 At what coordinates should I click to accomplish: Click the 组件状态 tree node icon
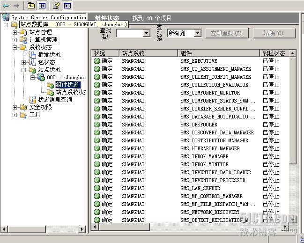pyautogui.click(x=50, y=85)
